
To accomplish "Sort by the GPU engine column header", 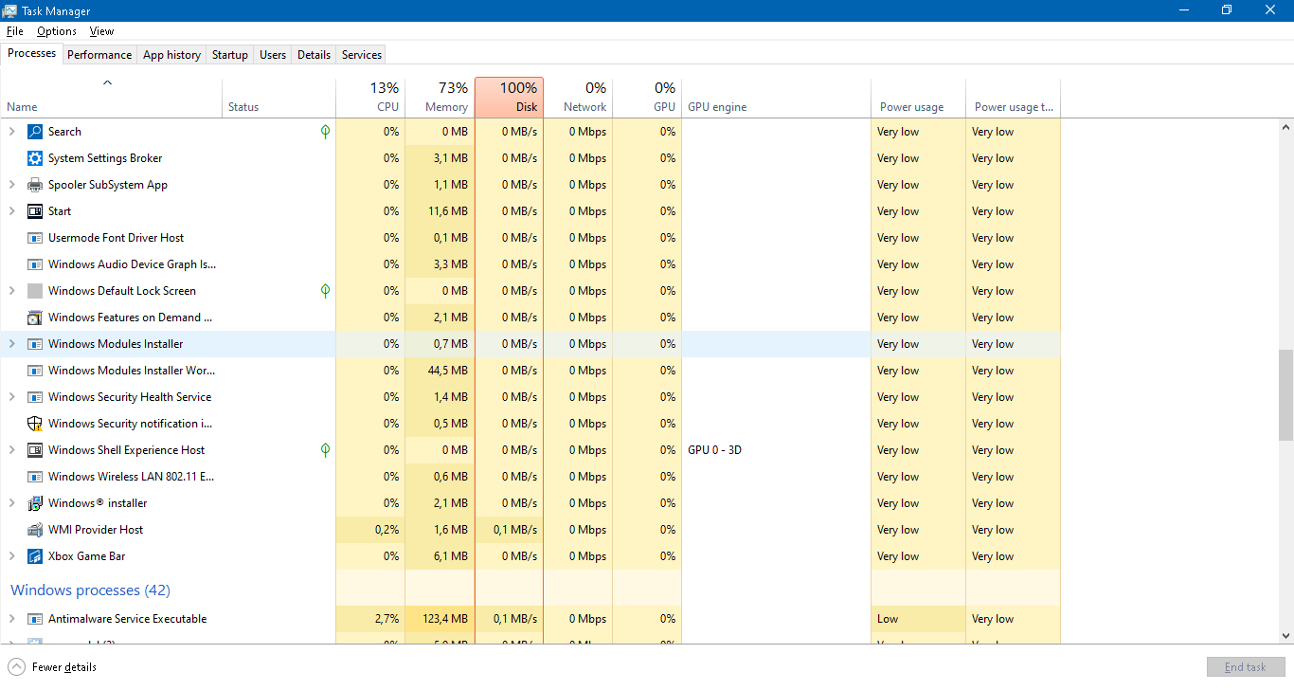I will (776, 97).
